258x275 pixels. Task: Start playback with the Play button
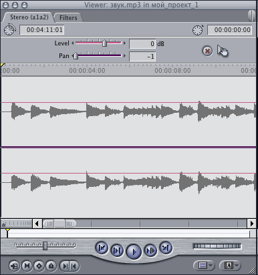pyautogui.click(x=134, y=252)
